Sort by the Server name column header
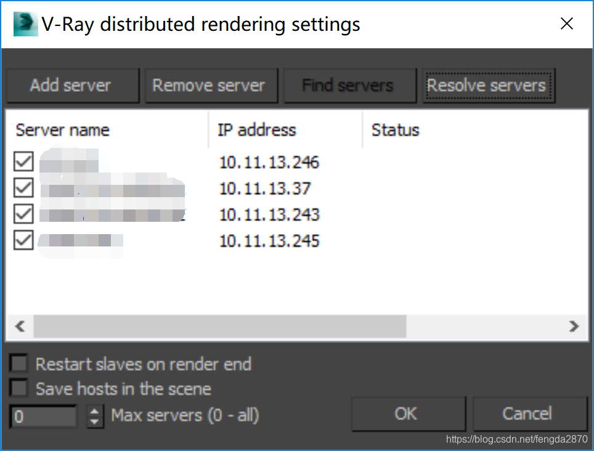Image resolution: width=594 pixels, height=451 pixels. 108,130
